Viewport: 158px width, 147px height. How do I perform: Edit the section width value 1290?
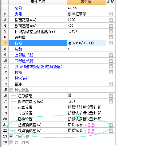(x=86, y=20)
